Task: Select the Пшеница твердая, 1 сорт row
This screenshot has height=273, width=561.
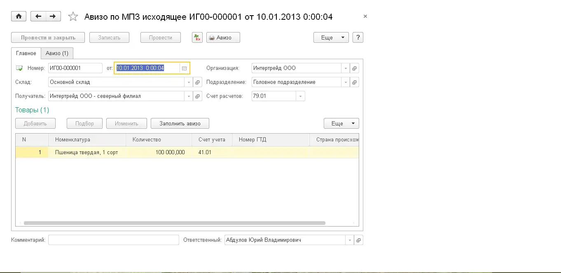Action: (86, 152)
